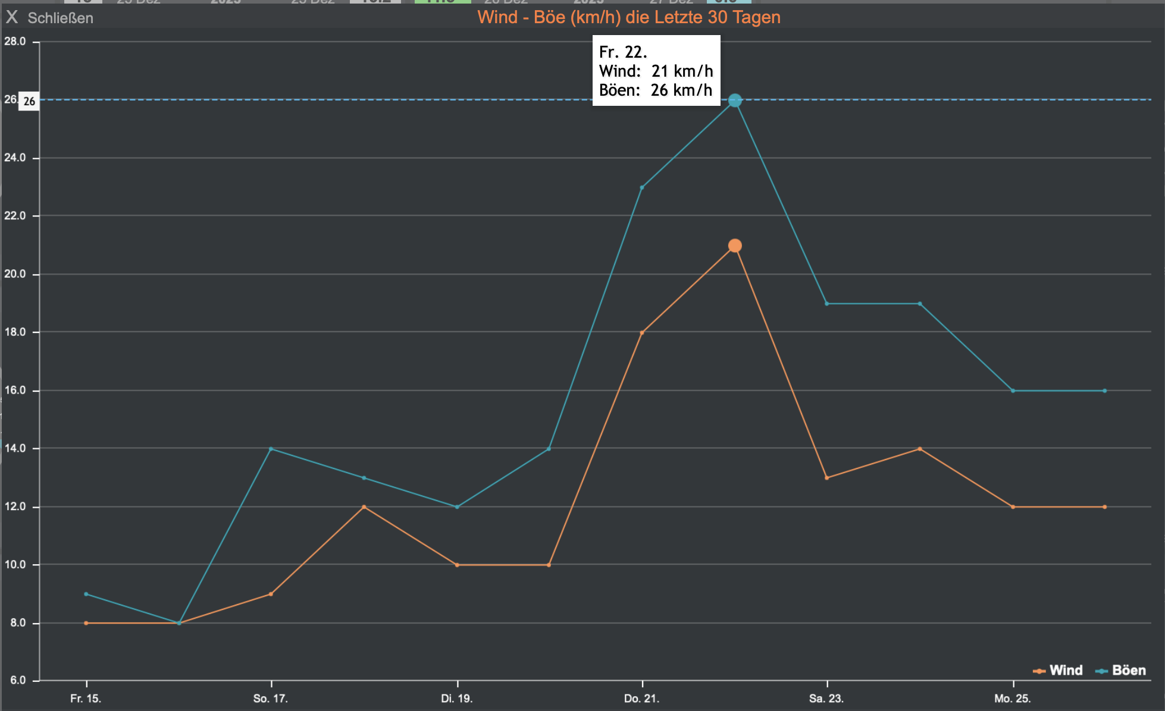
Task: Click Böen data point on Fr. 15.
Action: coord(86,594)
